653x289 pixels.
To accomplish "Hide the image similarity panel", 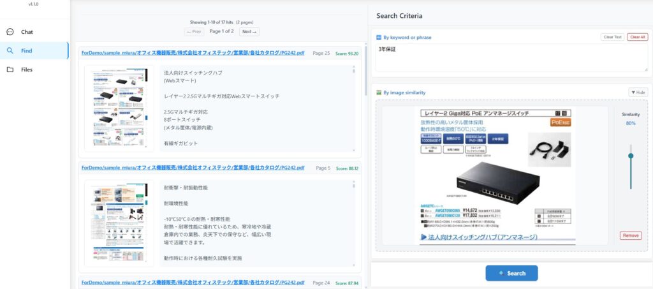I will (x=638, y=93).
